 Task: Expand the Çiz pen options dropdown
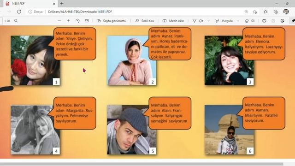point(208,21)
